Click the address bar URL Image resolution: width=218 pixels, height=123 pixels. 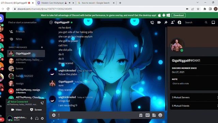tap(45, 9)
